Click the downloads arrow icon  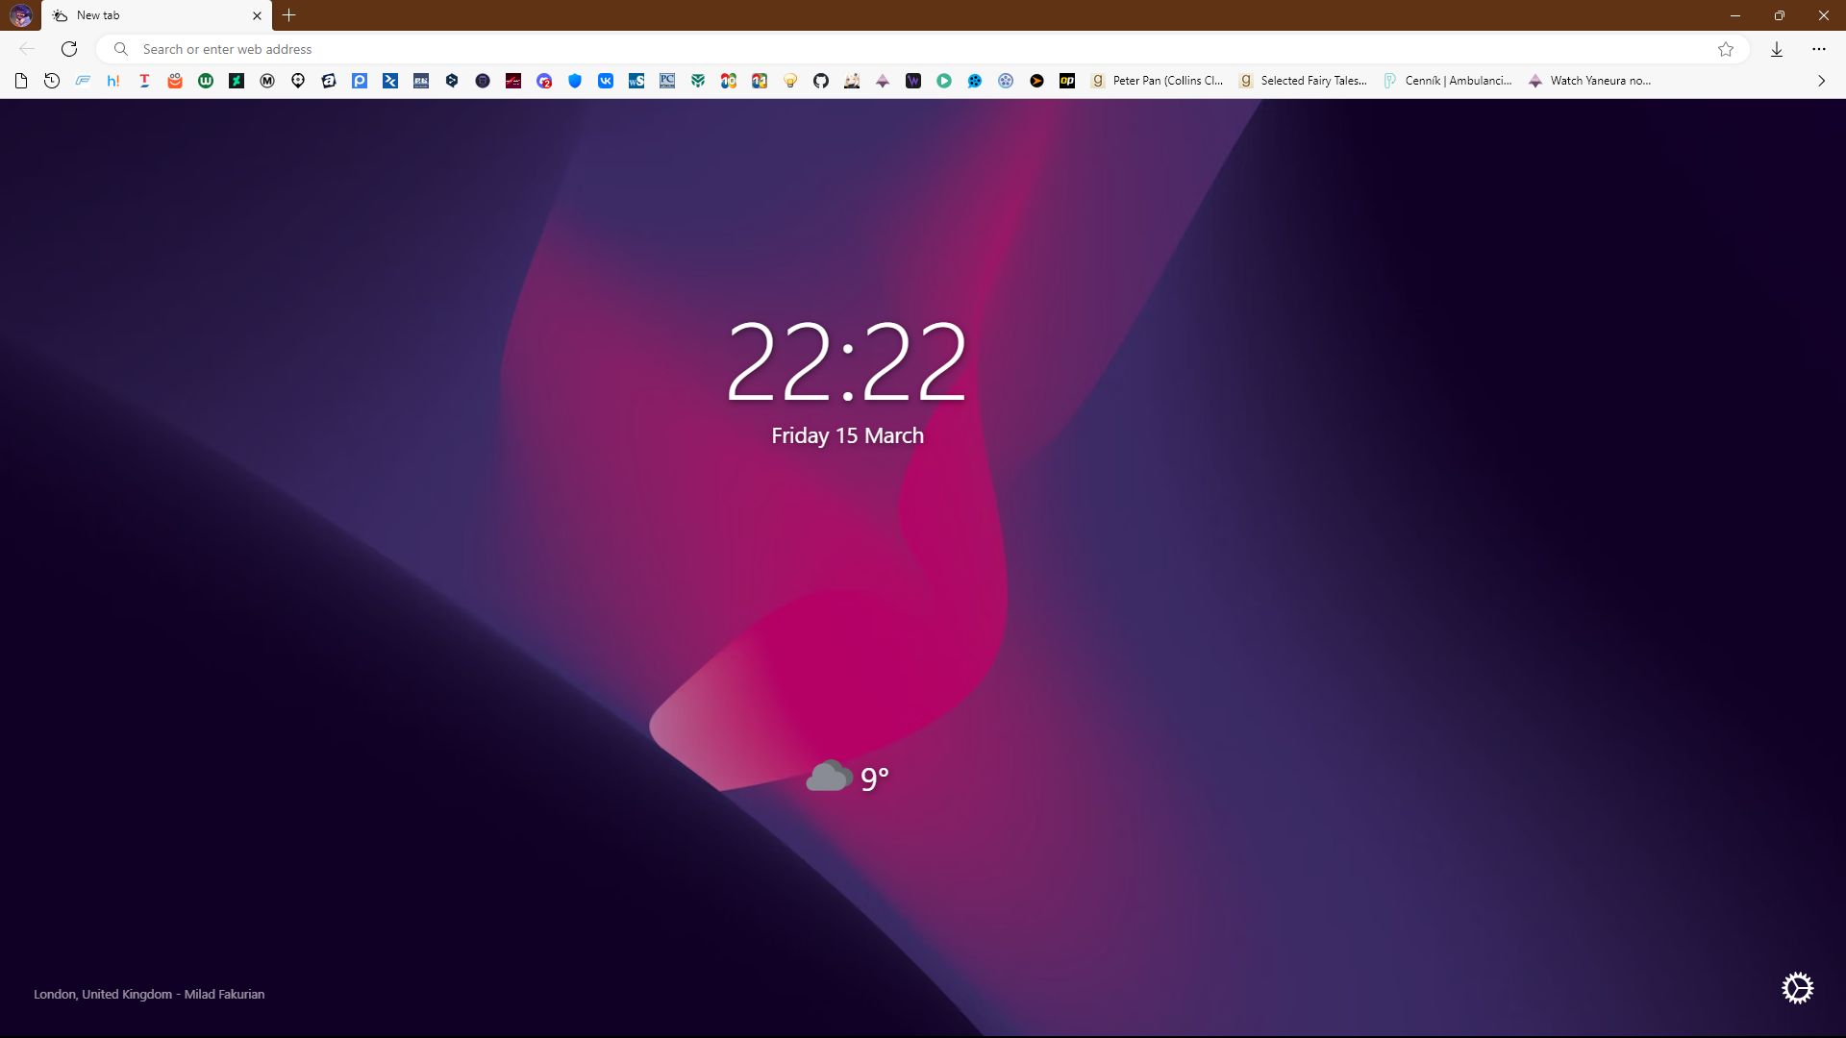point(1777,49)
